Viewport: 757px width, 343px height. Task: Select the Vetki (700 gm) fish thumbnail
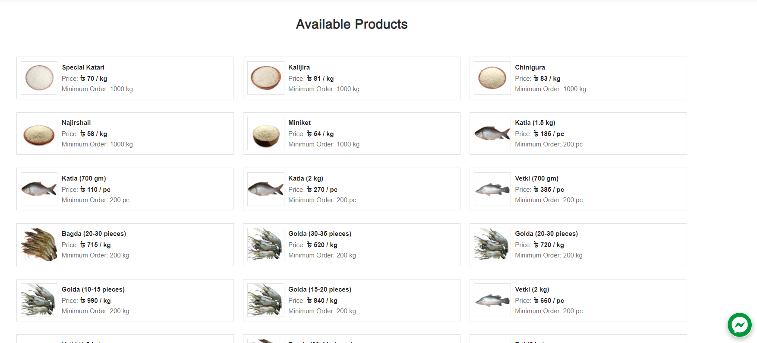point(492,189)
